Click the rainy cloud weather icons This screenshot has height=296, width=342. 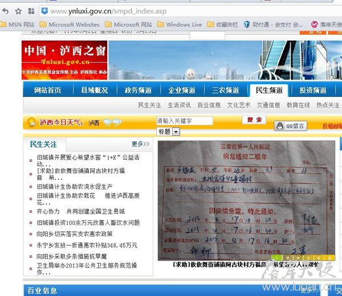pos(112,122)
